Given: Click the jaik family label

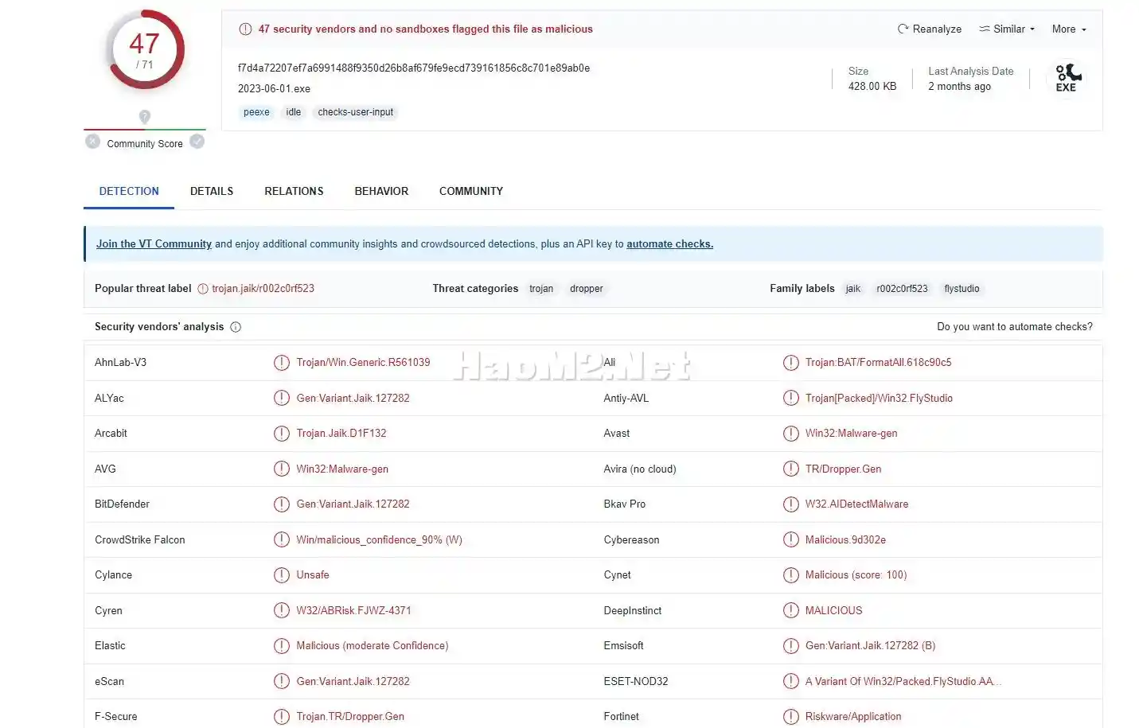Looking at the screenshot, I should (853, 289).
